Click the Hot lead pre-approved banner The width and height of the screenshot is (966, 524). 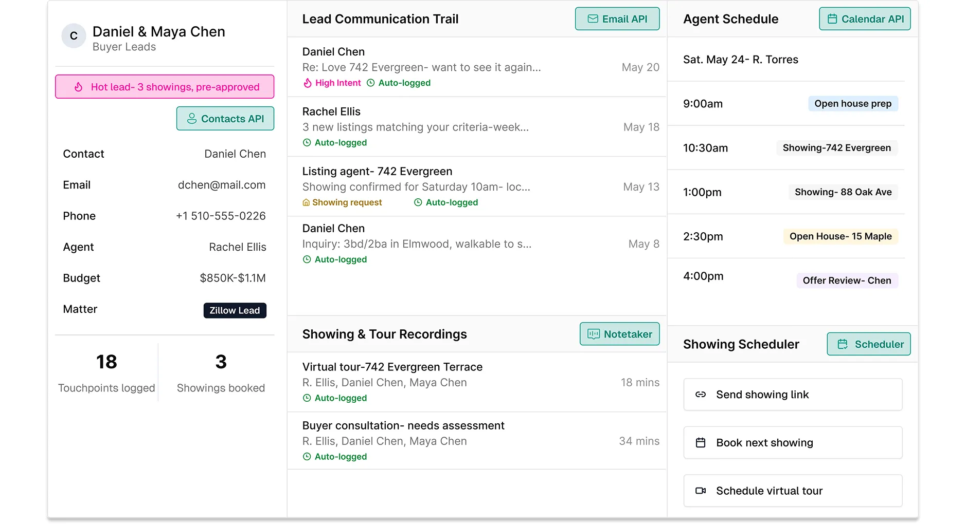pos(165,87)
